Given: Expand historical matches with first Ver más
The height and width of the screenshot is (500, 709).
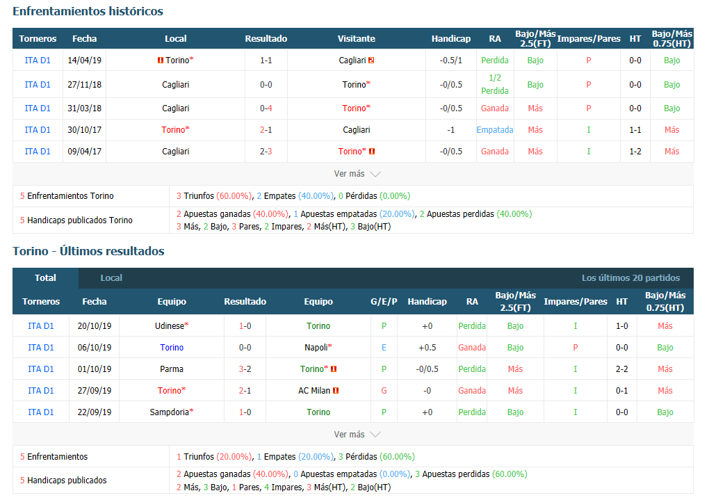Looking at the screenshot, I should tap(357, 174).
